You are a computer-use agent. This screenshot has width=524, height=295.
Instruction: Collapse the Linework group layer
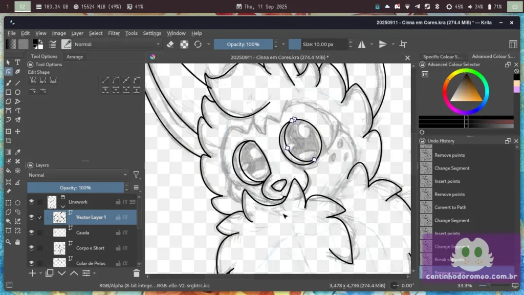[63, 206]
